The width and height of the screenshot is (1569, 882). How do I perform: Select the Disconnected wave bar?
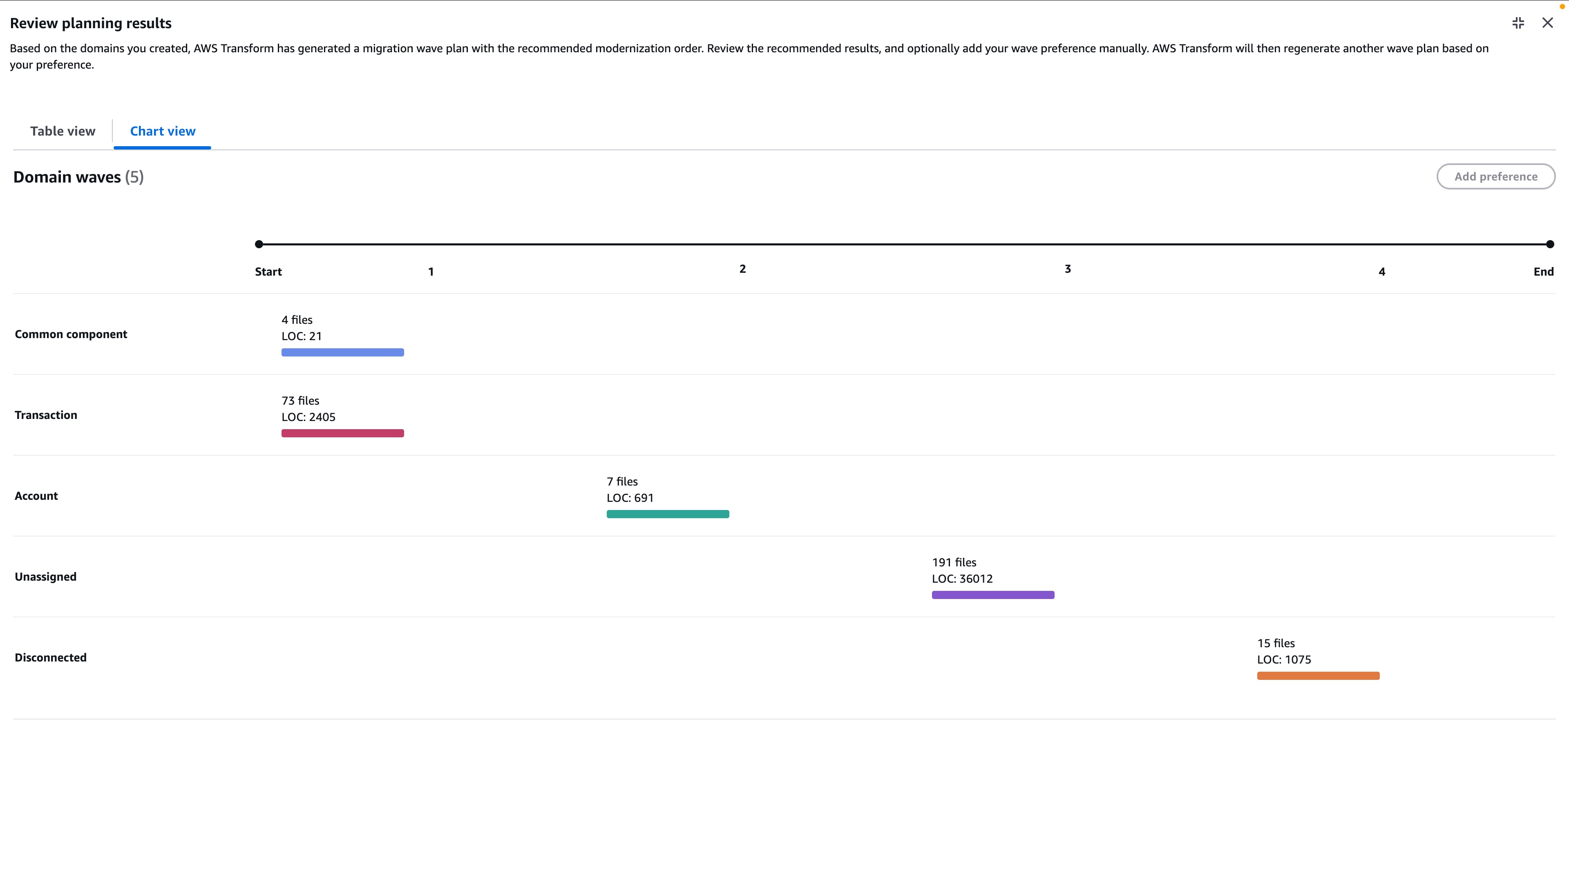tap(1318, 676)
